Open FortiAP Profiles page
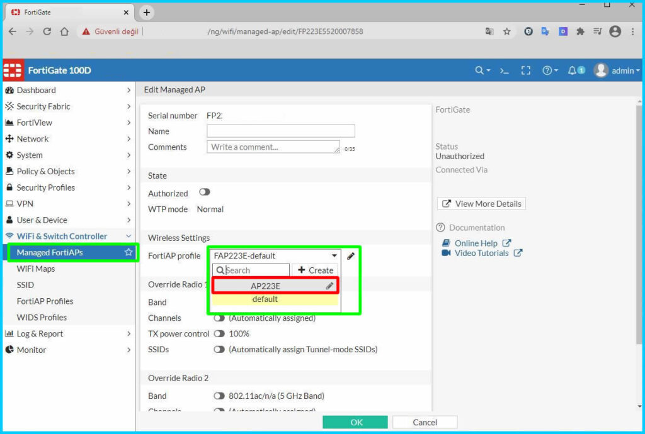 [45, 301]
